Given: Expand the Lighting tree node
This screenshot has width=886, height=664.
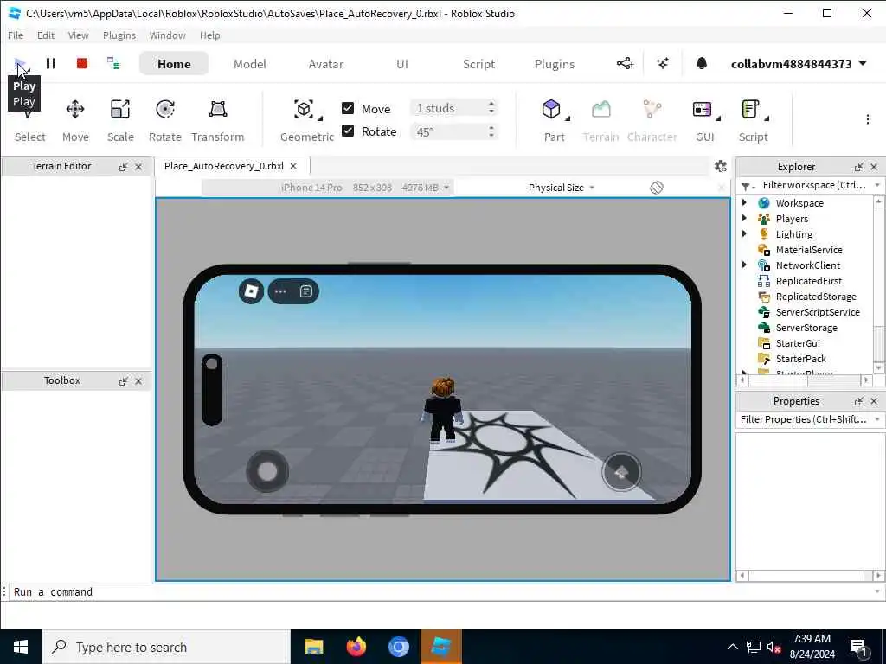Looking at the screenshot, I should (x=744, y=233).
